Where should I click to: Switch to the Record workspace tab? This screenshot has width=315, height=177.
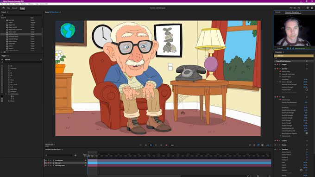[15, 8]
